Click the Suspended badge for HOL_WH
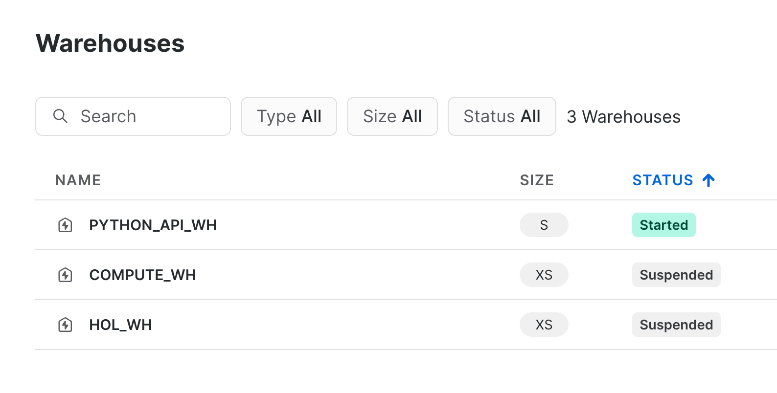Image resolution: width=777 pixels, height=393 pixels. click(676, 325)
